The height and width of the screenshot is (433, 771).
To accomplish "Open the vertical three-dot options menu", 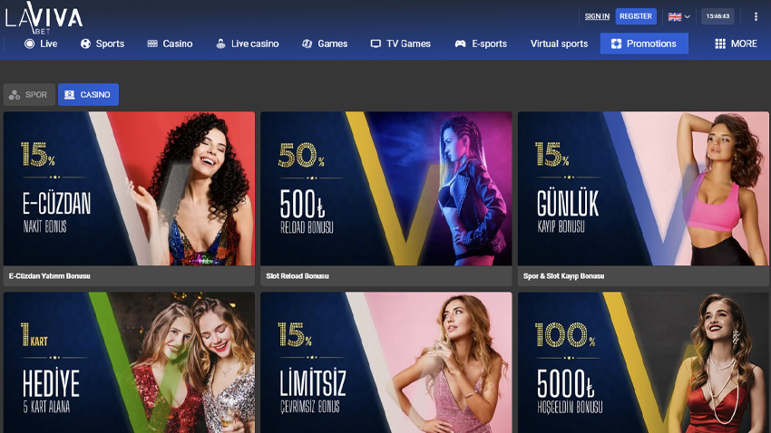I will click(x=756, y=16).
